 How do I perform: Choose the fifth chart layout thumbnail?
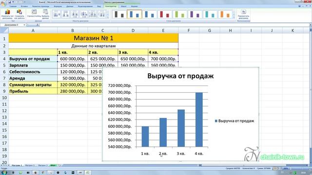point(93,14)
